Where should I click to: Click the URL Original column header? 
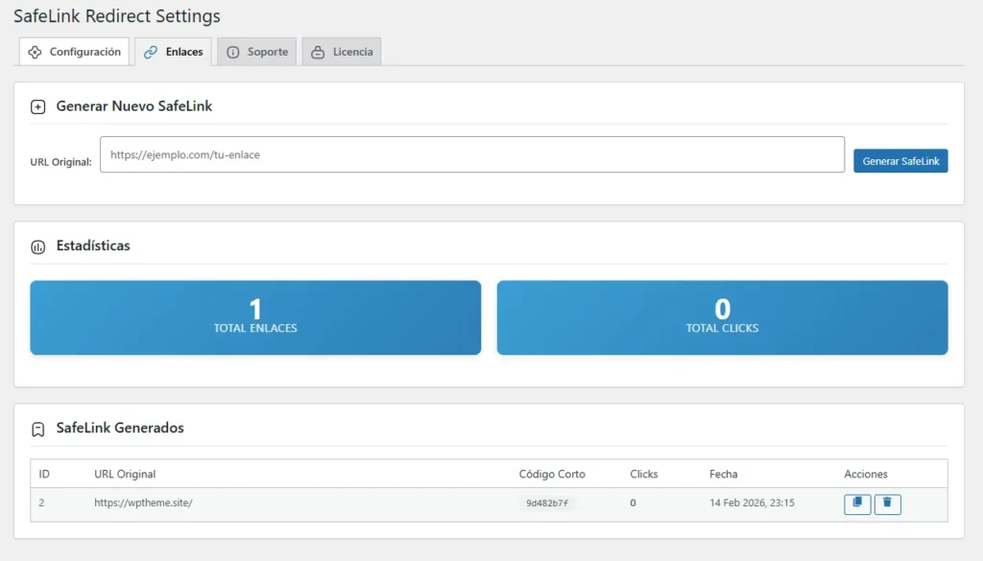click(125, 474)
